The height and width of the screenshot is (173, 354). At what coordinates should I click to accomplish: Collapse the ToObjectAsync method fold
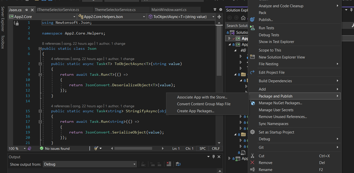click(x=40, y=64)
